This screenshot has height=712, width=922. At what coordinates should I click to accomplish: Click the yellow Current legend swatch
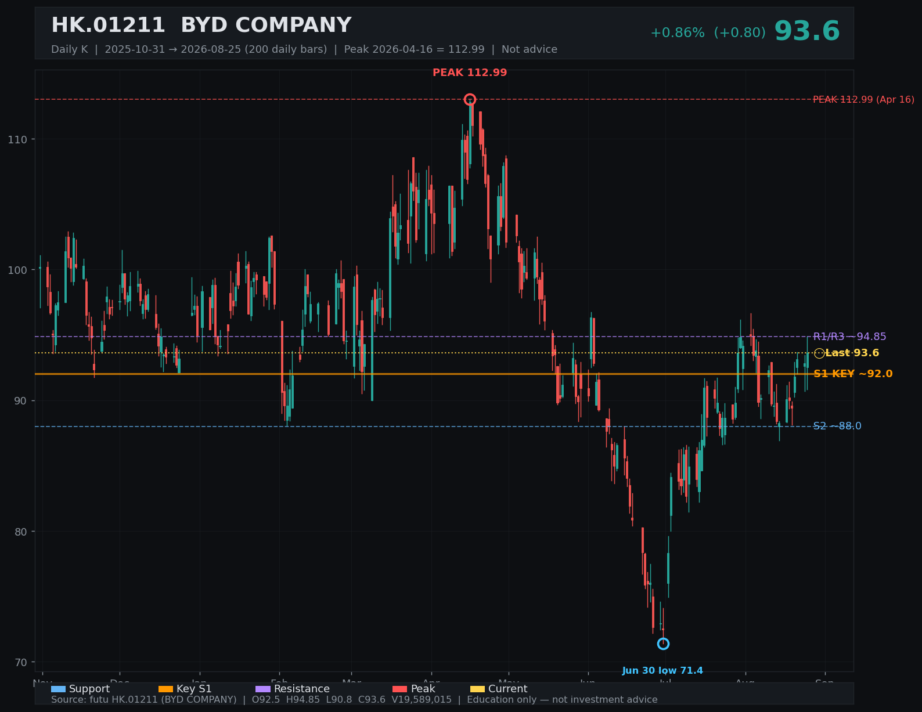477,689
